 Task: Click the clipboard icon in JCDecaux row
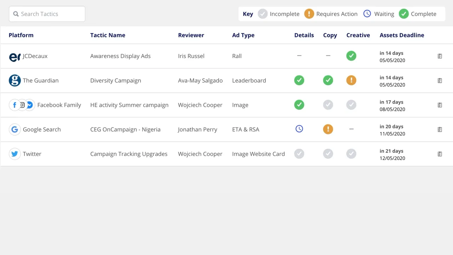[440, 56]
